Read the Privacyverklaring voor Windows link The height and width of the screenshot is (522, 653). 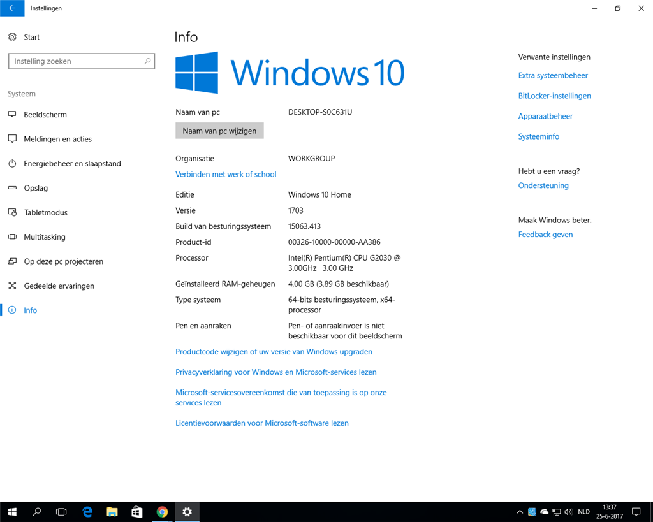275,372
